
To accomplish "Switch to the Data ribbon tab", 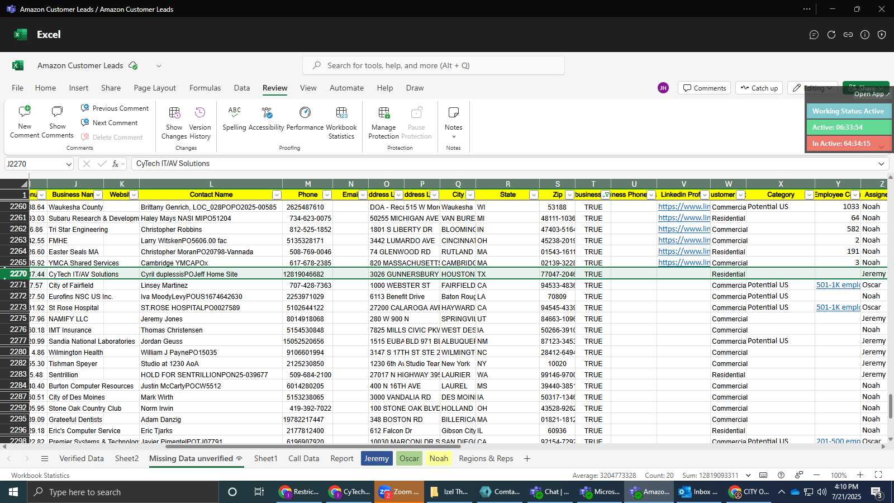I will 242,88.
